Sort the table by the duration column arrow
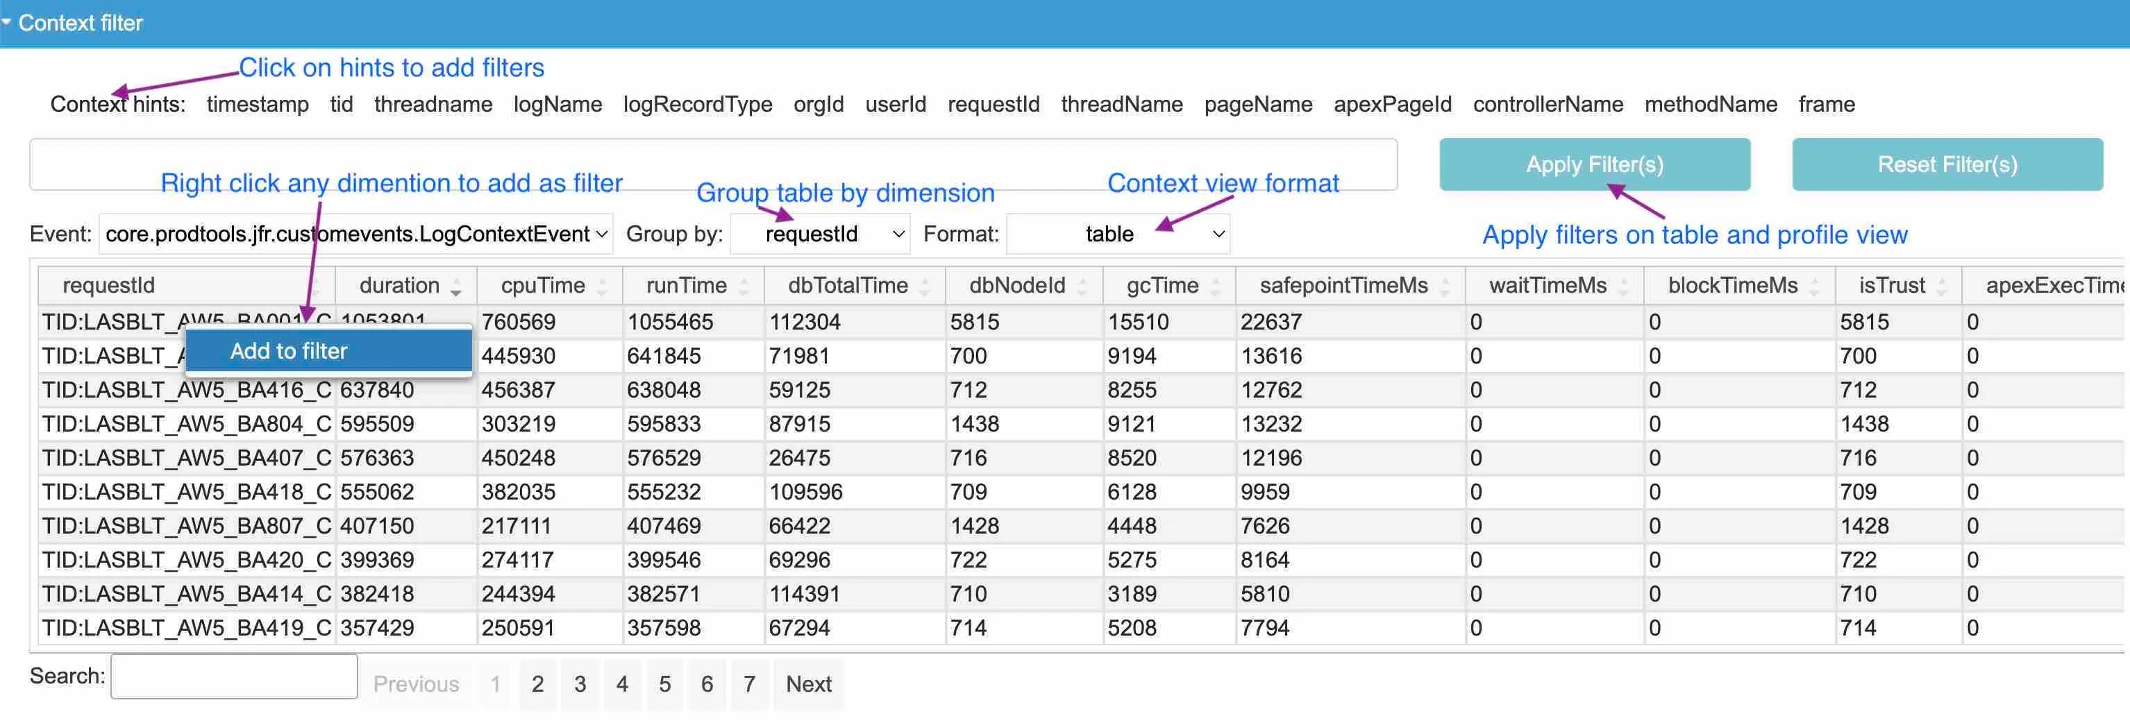 pyautogui.click(x=455, y=286)
